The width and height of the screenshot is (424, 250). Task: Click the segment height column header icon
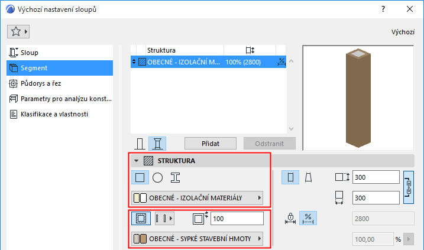point(250,50)
